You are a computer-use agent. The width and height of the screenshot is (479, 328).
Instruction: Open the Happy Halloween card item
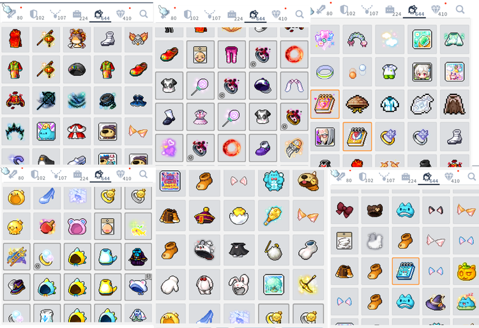point(170,181)
